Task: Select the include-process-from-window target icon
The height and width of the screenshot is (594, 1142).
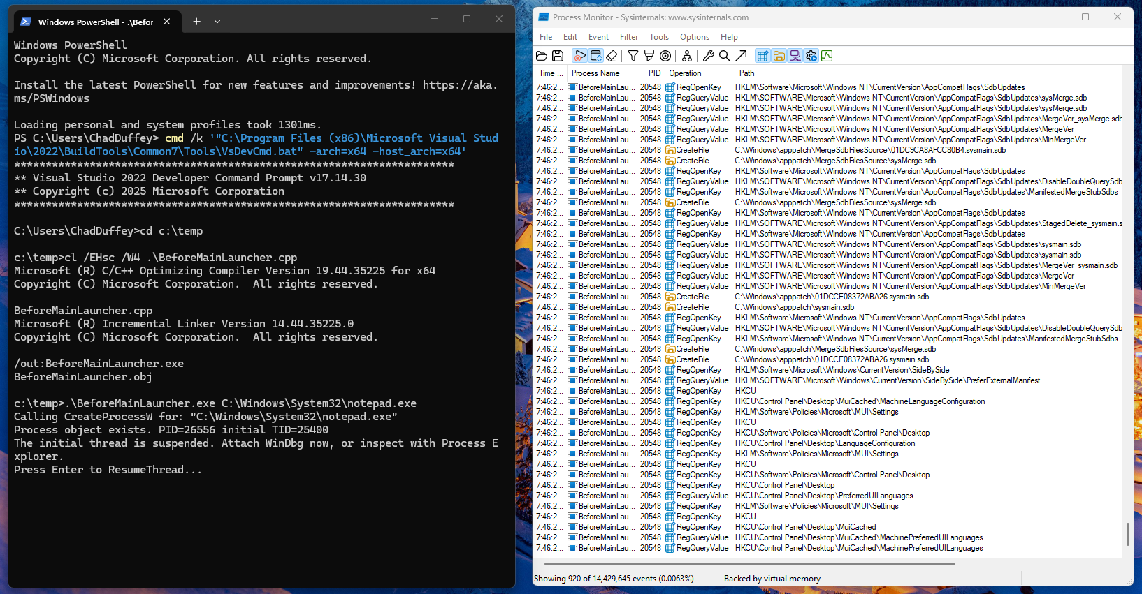Action: 665,56
